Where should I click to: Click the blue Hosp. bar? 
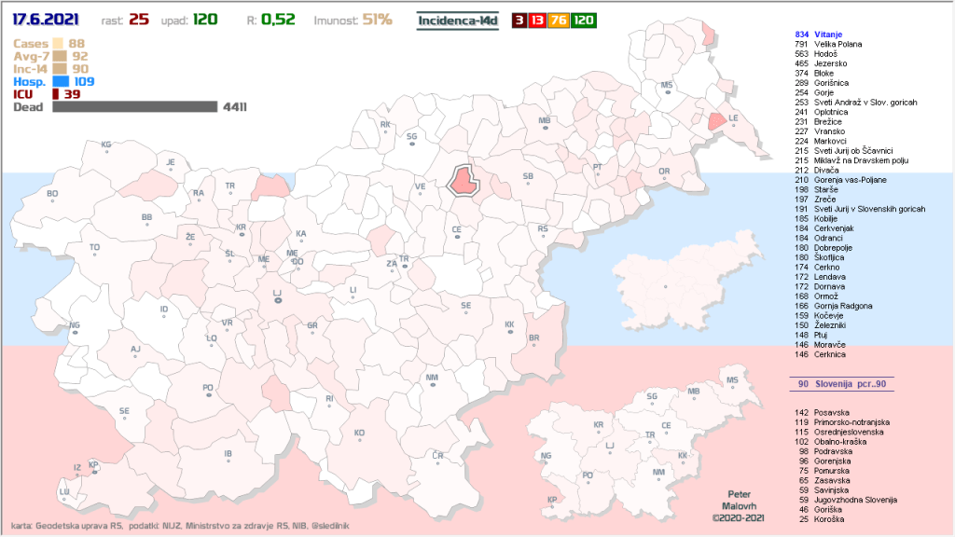67,82
